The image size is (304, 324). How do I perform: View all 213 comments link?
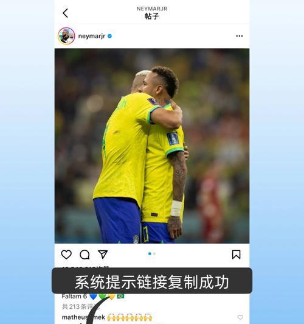coord(80,307)
